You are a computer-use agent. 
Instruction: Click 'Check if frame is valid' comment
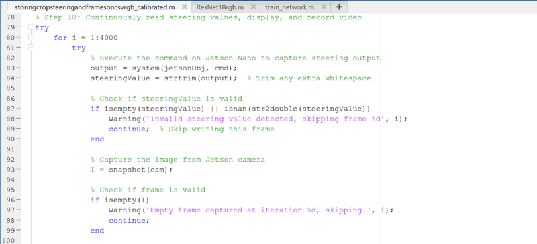148,190
